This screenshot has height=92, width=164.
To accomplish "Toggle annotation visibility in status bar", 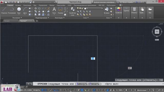I will 108,90.
